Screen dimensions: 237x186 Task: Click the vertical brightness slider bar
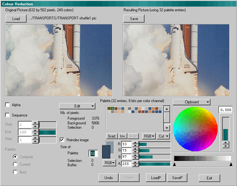(226, 129)
